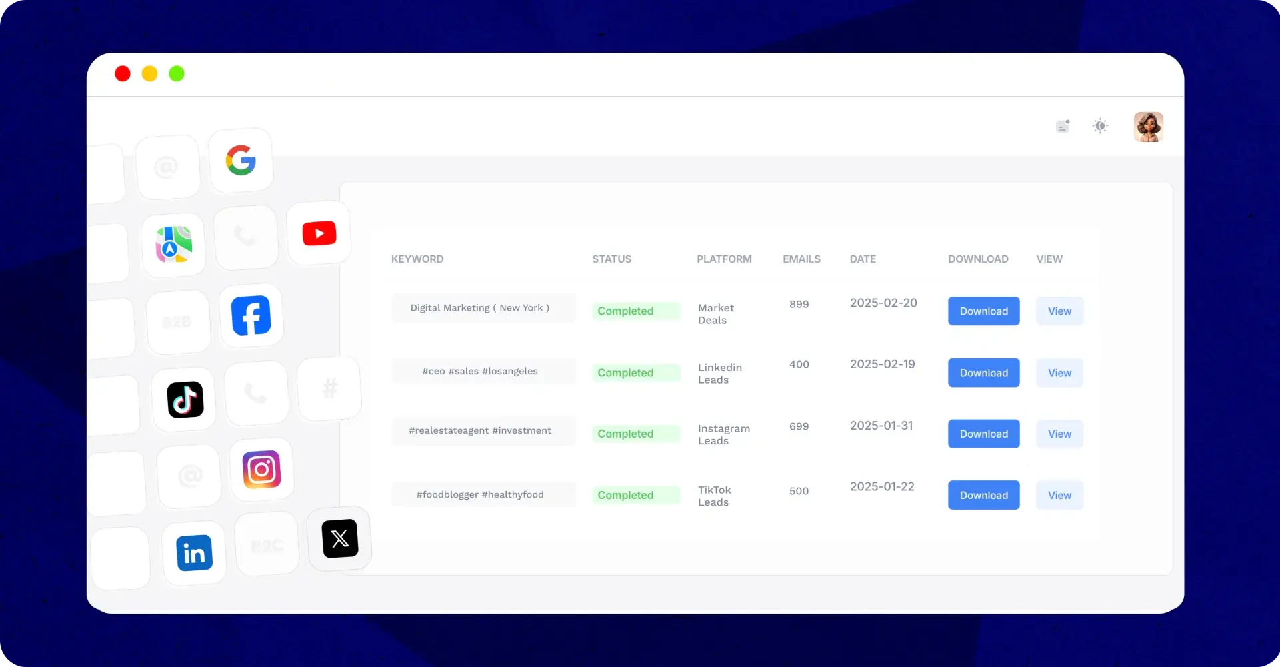This screenshot has width=1280, height=667.
Task: Open the Maps icon tile
Action: [x=173, y=245]
